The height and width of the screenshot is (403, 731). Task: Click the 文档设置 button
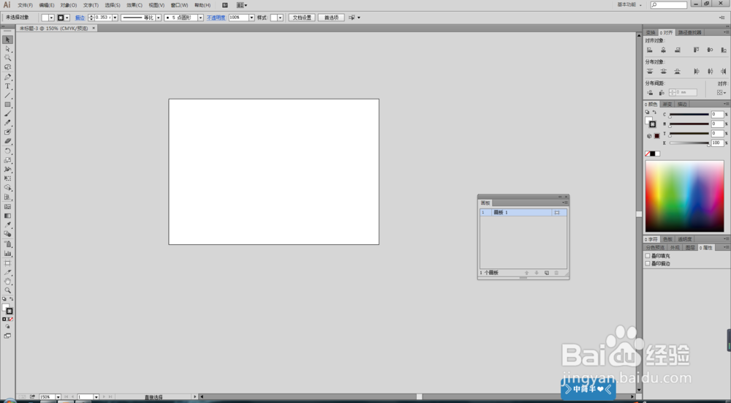pyautogui.click(x=302, y=18)
